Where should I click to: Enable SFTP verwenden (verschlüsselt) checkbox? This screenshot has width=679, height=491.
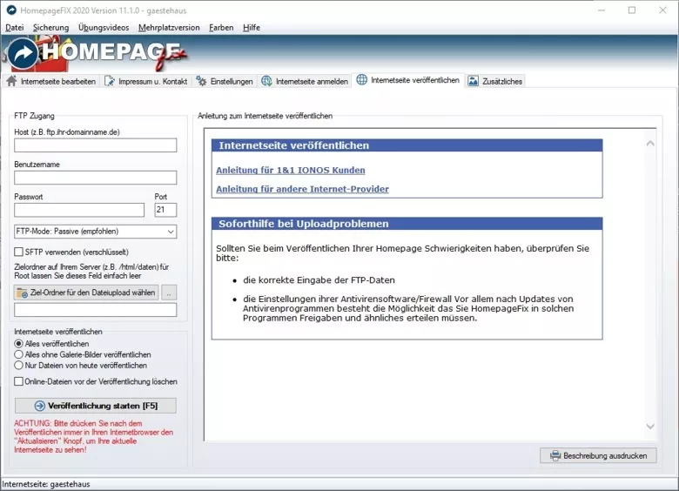[x=19, y=252]
